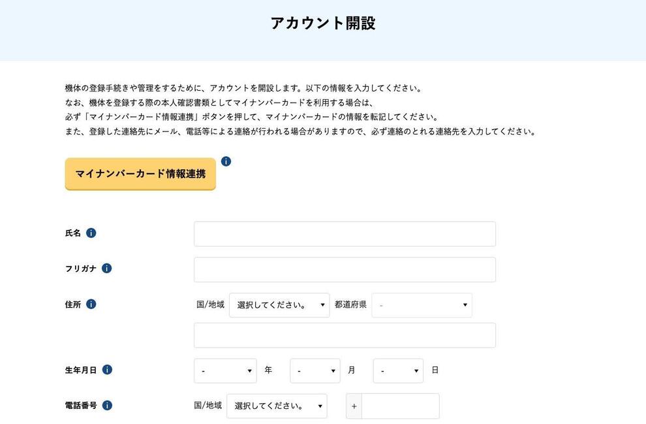Click the info icon beside マイナンバーカード情報連携 button
This screenshot has width=646, height=424.
(x=226, y=161)
